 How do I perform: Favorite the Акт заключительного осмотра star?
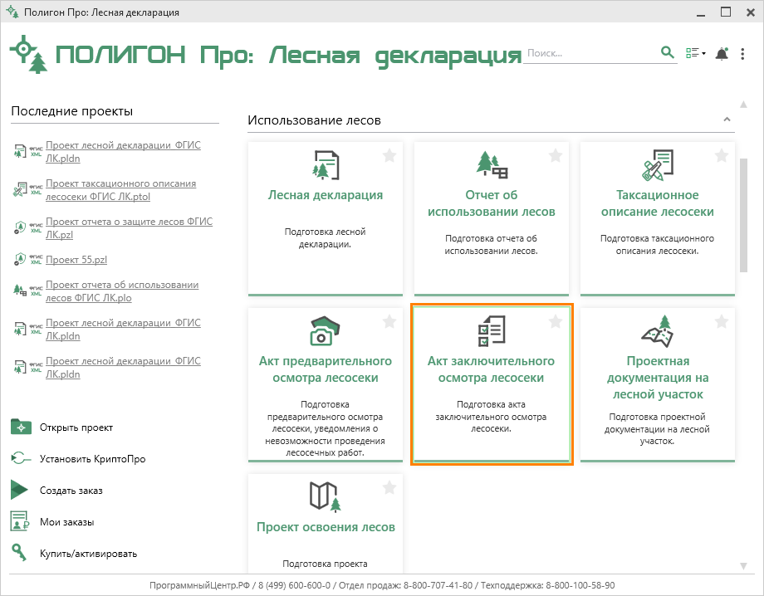(556, 322)
